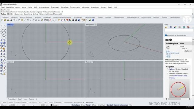This screenshot has width=194, height=109.
Task: Click the color wheel icon in Hilfe panel
Action: (175, 27)
